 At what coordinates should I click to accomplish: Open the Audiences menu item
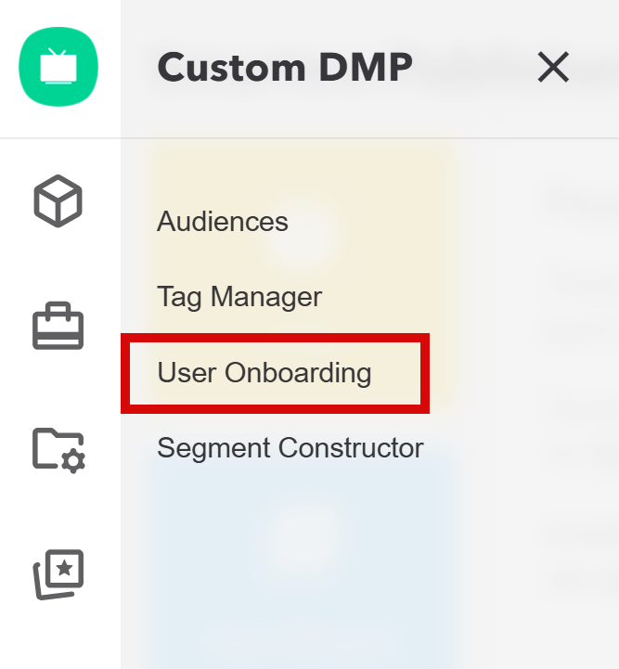point(223,222)
